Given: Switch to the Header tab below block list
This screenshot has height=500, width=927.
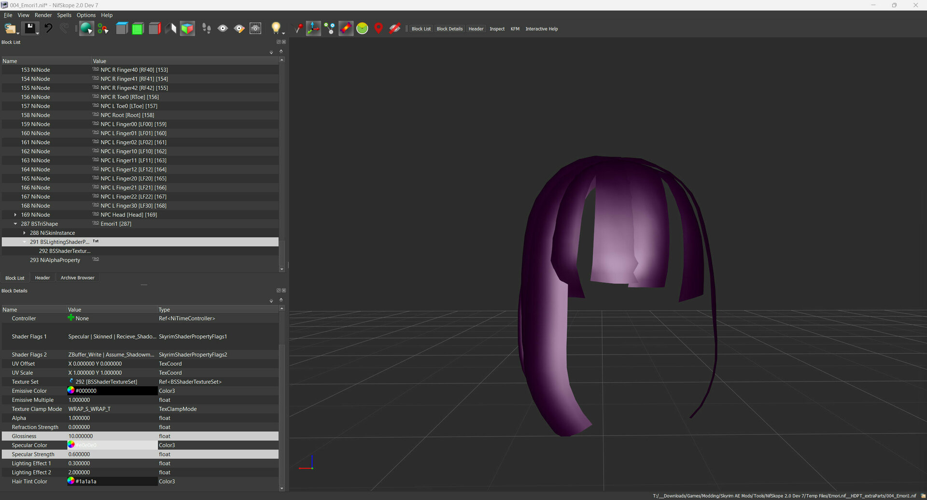Looking at the screenshot, I should 42,278.
